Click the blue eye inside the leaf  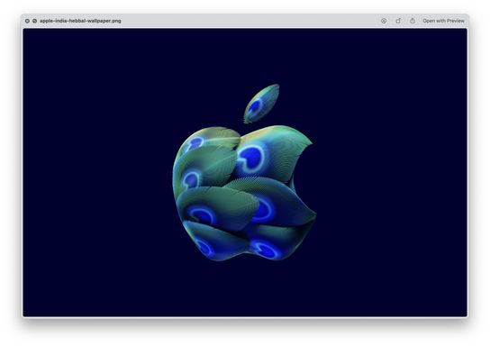tap(255, 105)
